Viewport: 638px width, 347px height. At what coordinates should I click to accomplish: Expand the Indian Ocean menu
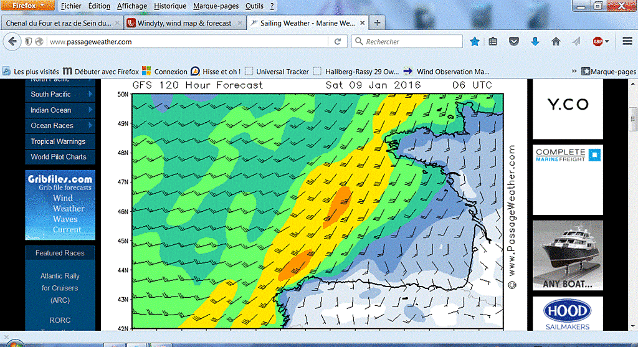[x=60, y=110]
